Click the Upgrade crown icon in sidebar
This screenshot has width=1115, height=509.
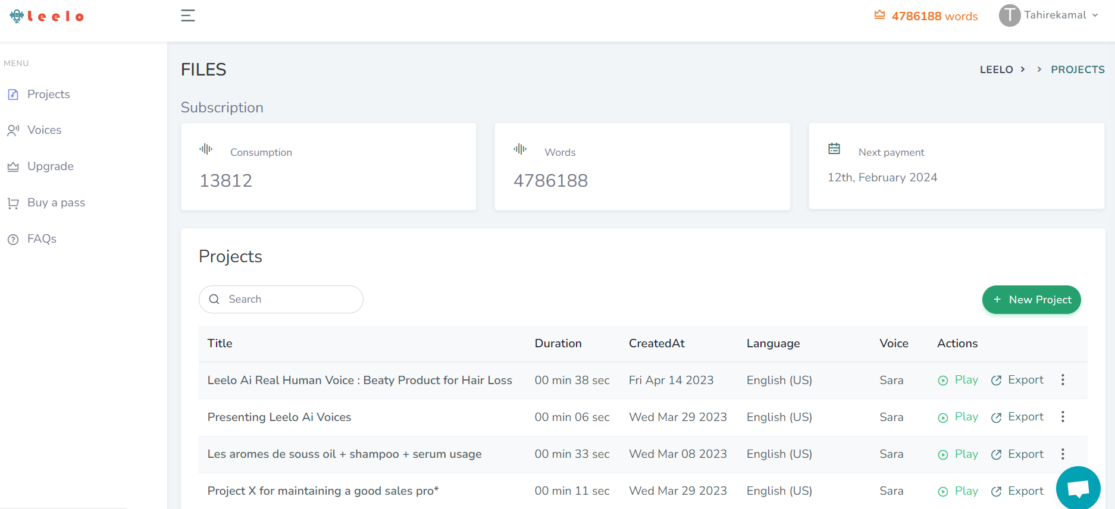coord(13,167)
